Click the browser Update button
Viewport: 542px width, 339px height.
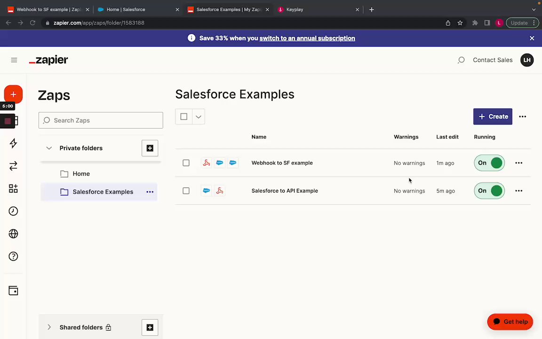pyautogui.click(x=522, y=23)
